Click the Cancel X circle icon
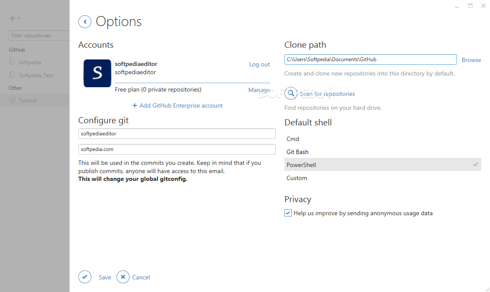 (x=123, y=277)
